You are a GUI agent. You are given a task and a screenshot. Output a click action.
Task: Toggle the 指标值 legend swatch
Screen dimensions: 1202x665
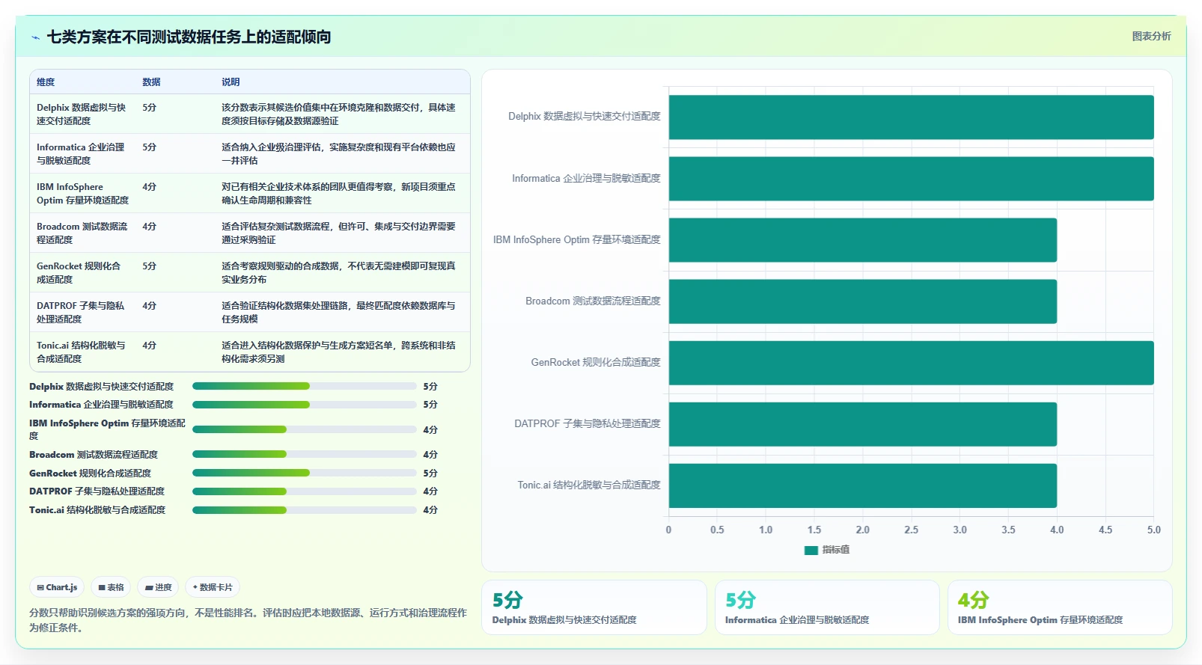(x=811, y=550)
